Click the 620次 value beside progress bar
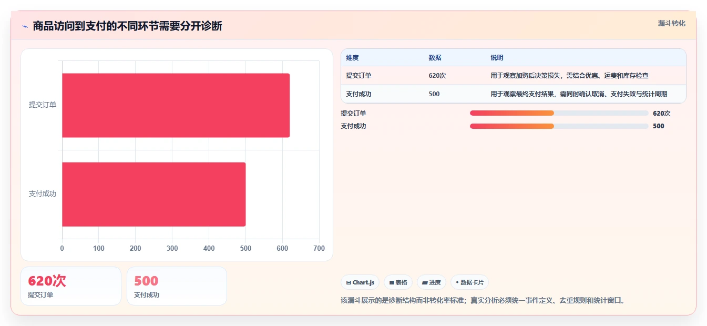This screenshot has height=326, width=707. click(x=662, y=113)
